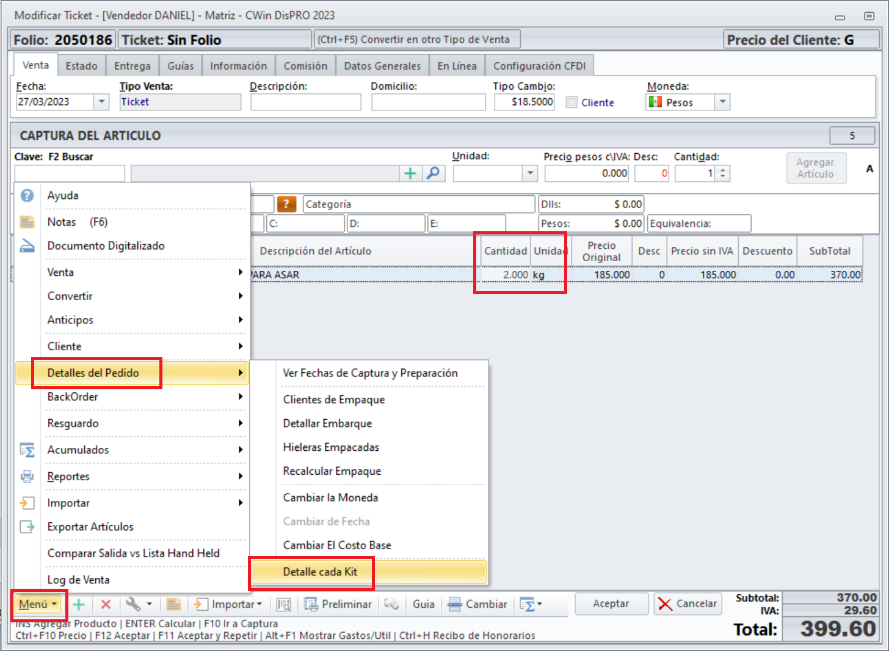Select Clientes de Empaque submenu entry

click(x=369, y=400)
